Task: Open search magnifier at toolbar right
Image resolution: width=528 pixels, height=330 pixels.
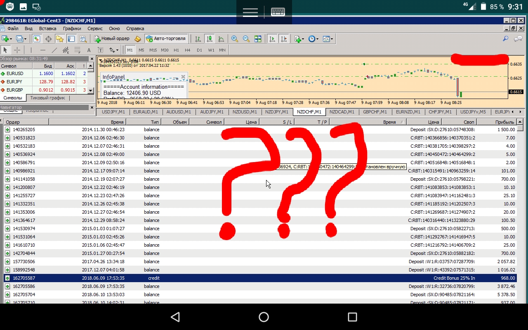Action: click(x=505, y=39)
